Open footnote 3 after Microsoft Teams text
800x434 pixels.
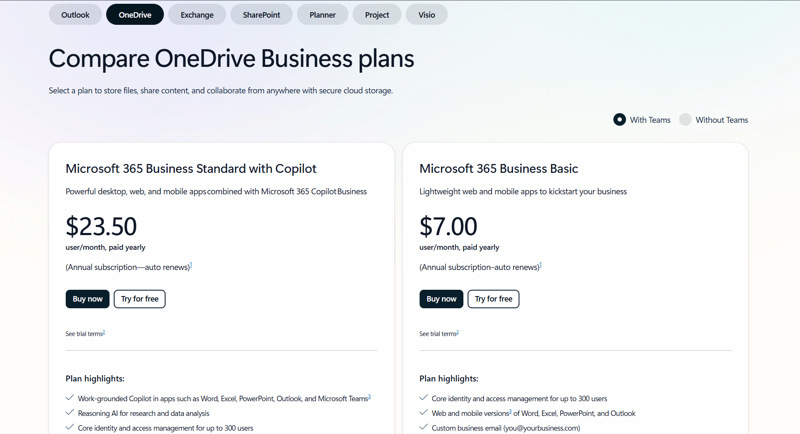click(x=369, y=397)
